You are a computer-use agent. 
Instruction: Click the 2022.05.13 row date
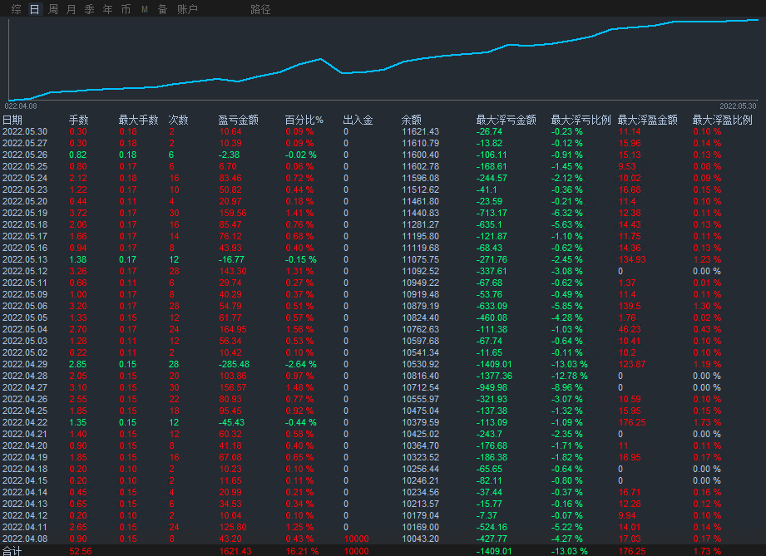pos(25,259)
